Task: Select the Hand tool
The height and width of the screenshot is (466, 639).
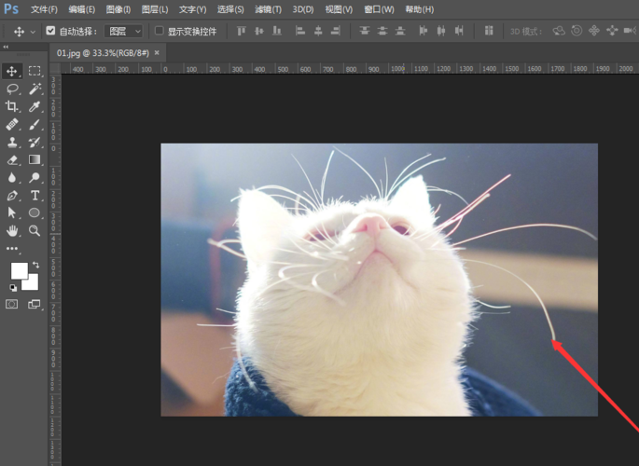Action: (x=12, y=231)
